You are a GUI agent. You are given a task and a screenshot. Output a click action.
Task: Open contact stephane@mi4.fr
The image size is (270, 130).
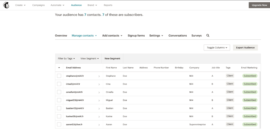[x=75, y=76]
